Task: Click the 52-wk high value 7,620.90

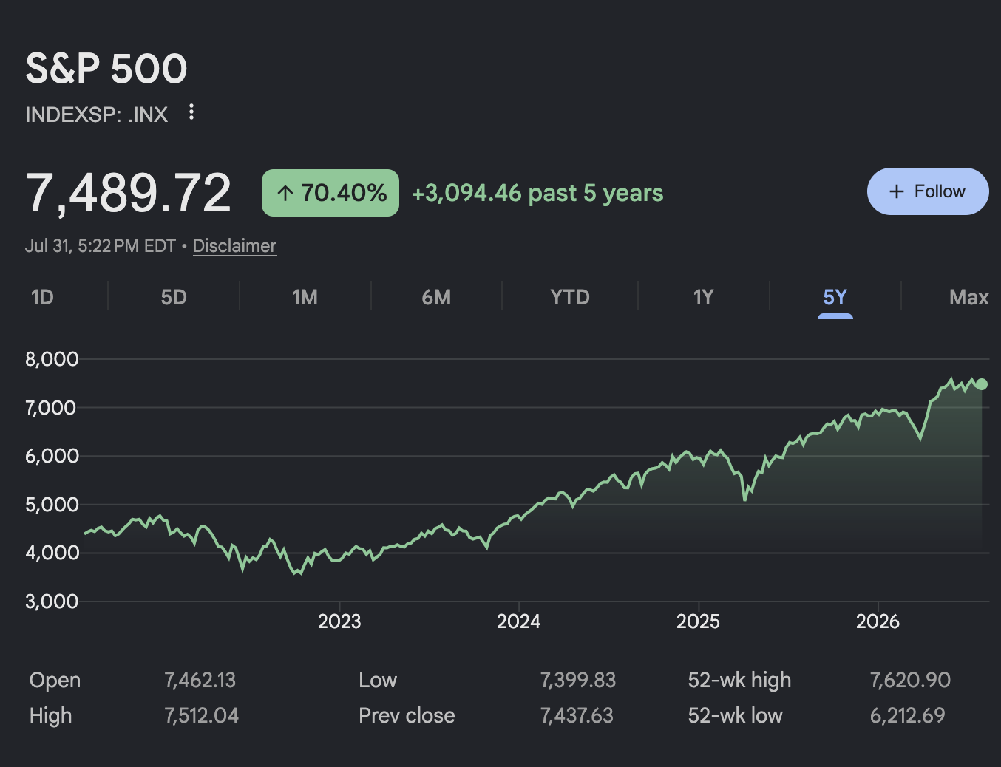Action: click(910, 680)
